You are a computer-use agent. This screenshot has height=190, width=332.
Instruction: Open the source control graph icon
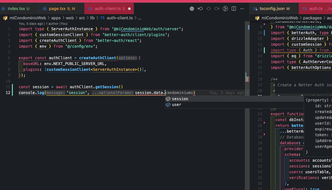tap(225, 9)
